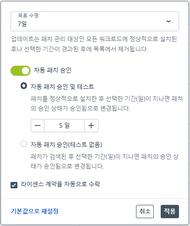The image size is (190, 226).
Task: Click the chevron arrow in 목록 수명 field
Action: (x=168, y=21)
